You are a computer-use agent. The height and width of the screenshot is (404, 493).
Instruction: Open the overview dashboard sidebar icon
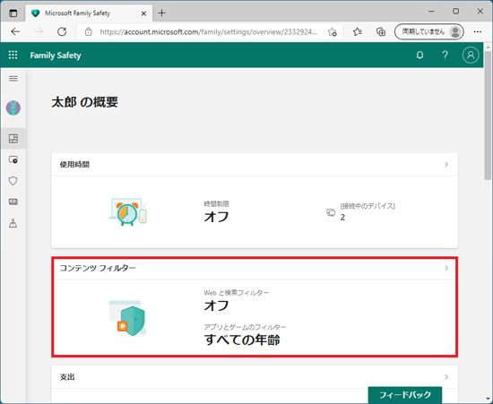click(13, 139)
